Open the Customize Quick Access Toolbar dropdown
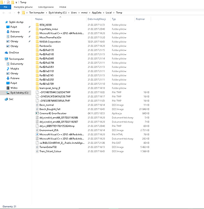This screenshot has height=209, width=204. tap(16, 2)
